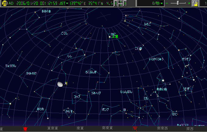Click plus icon right of speed slider
The width and height of the screenshot is (207, 132).
tap(189, 3)
